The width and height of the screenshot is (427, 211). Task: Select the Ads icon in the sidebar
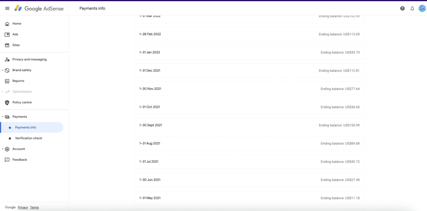[x=8, y=35]
